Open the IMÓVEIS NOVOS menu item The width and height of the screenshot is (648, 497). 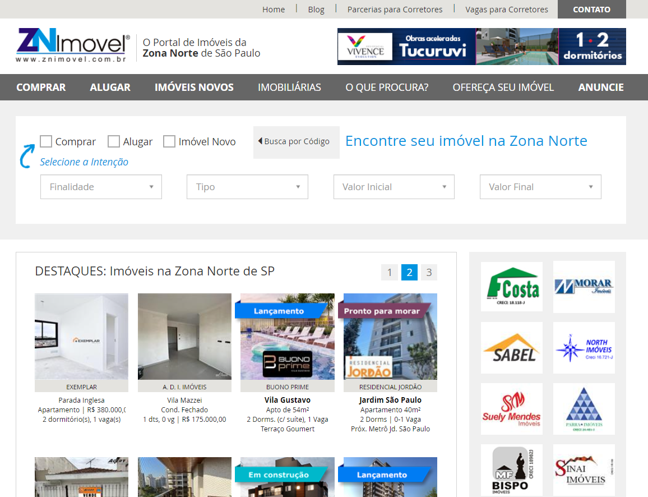tap(195, 88)
